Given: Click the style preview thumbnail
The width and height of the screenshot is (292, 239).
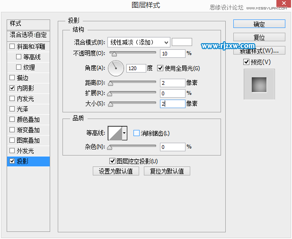Looking at the screenshot, I should [259, 84].
